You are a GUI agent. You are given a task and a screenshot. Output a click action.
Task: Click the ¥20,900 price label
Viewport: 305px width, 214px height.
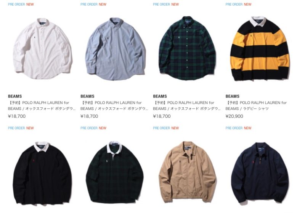[x=234, y=116]
